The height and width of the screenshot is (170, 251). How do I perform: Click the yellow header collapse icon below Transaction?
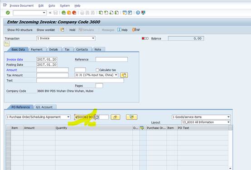pyautogui.click(x=7, y=44)
